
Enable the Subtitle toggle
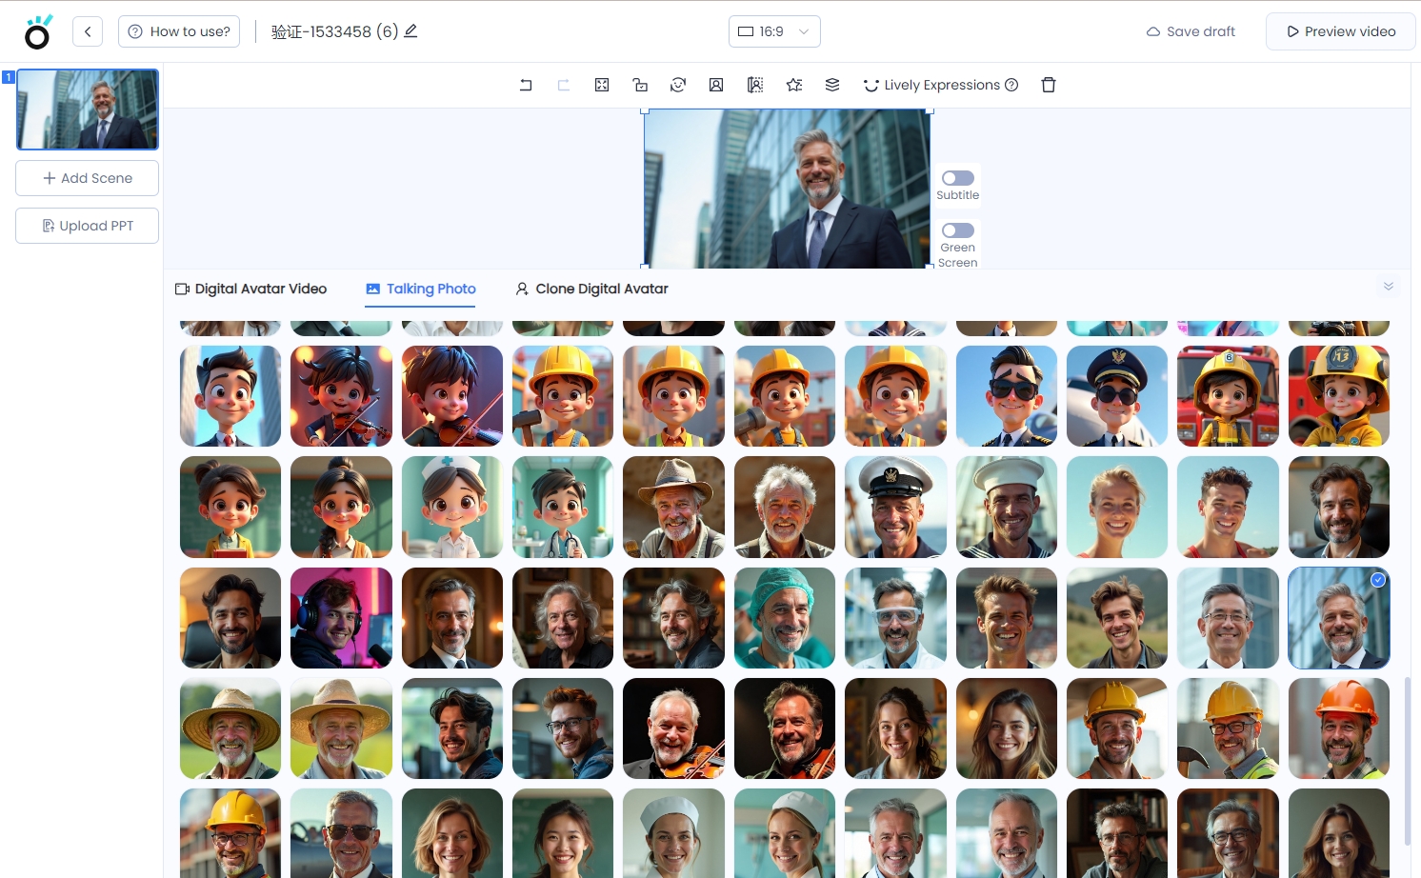click(957, 178)
